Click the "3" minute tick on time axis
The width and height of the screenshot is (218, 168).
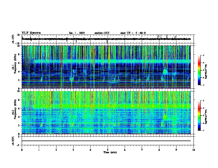point(73,150)
